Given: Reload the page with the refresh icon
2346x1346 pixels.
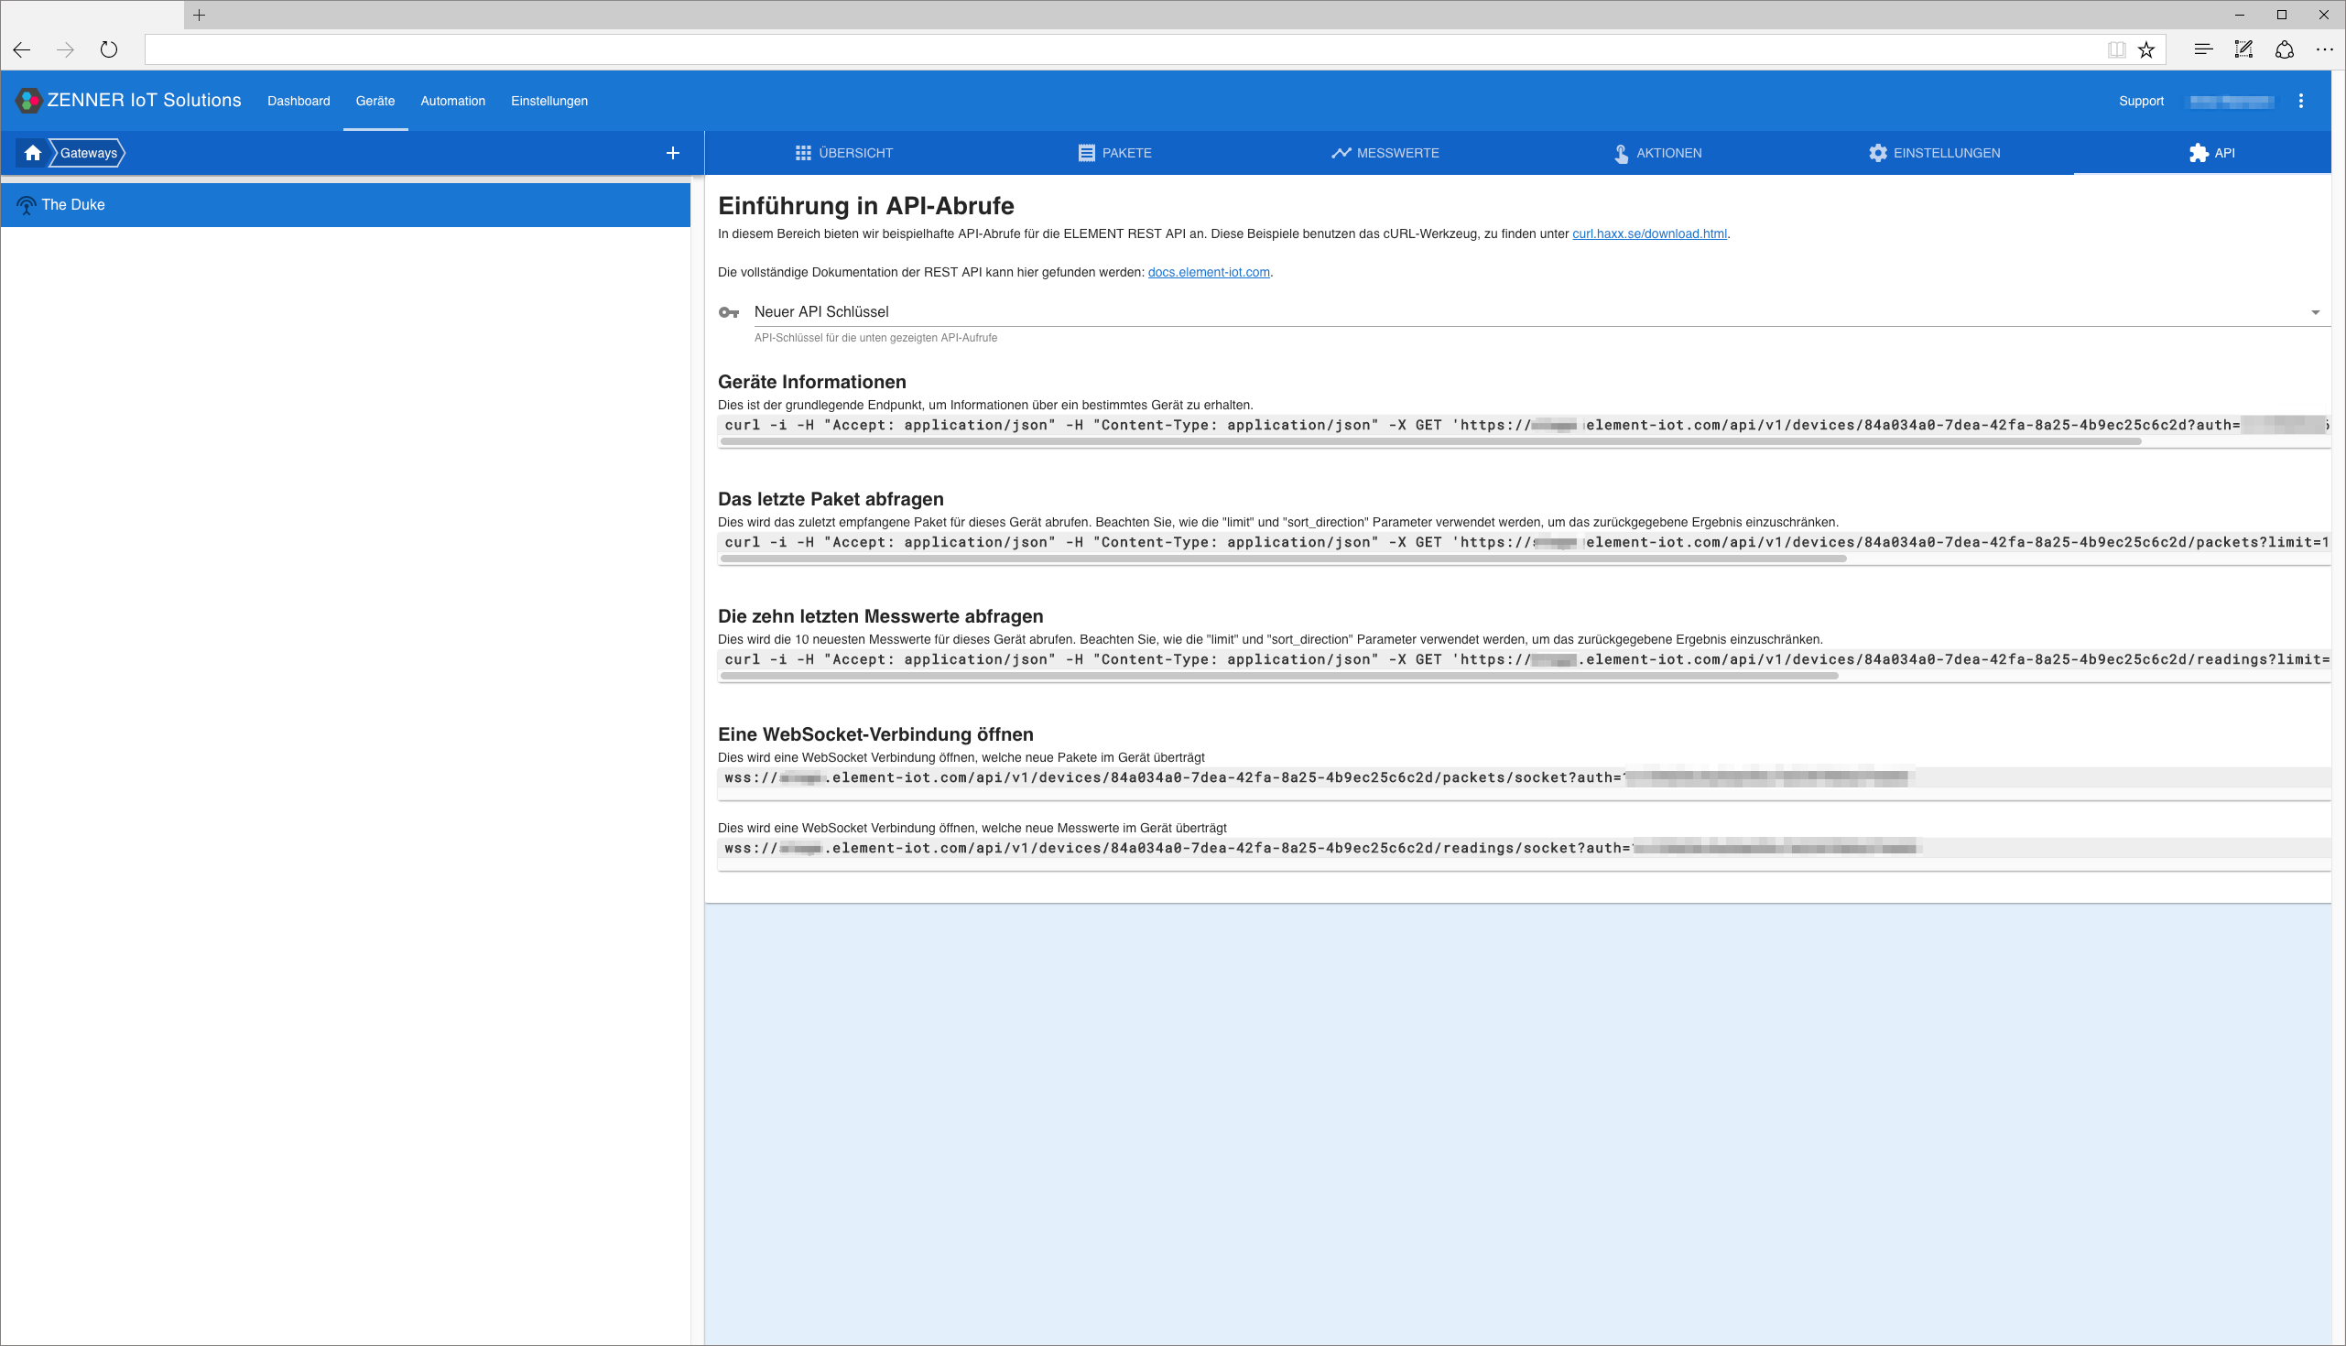Looking at the screenshot, I should 109,50.
